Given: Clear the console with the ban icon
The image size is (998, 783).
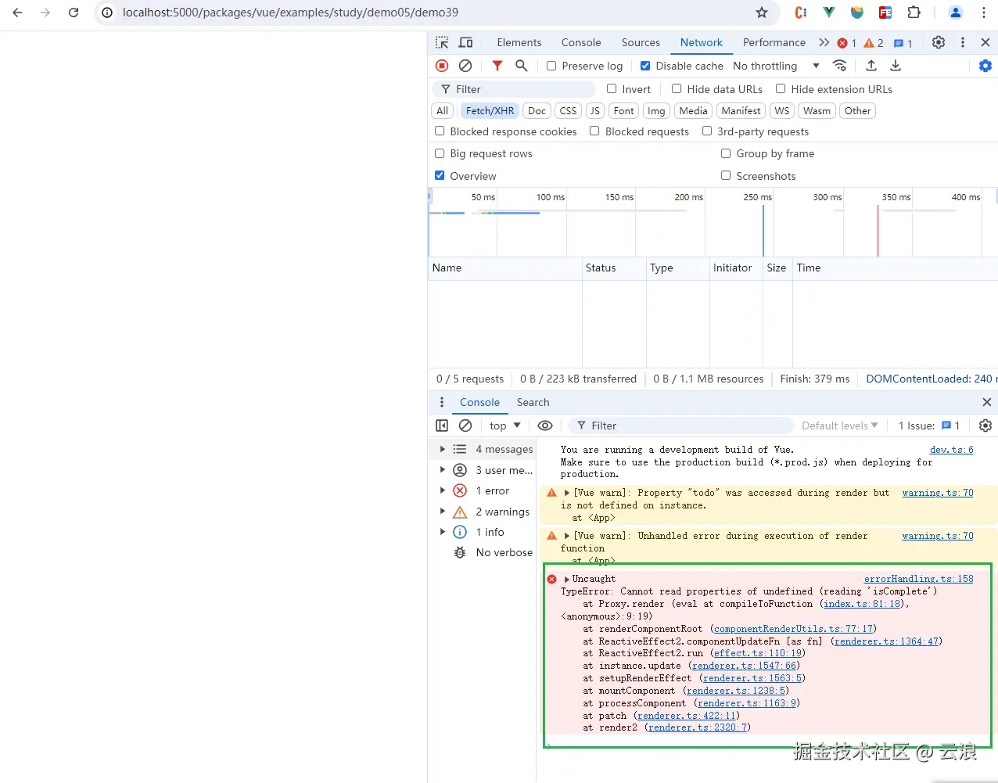Looking at the screenshot, I should [465, 426].
